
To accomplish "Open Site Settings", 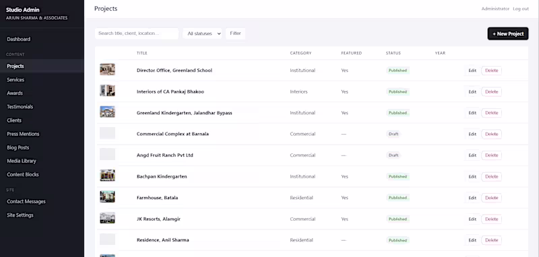I will 42,215.
